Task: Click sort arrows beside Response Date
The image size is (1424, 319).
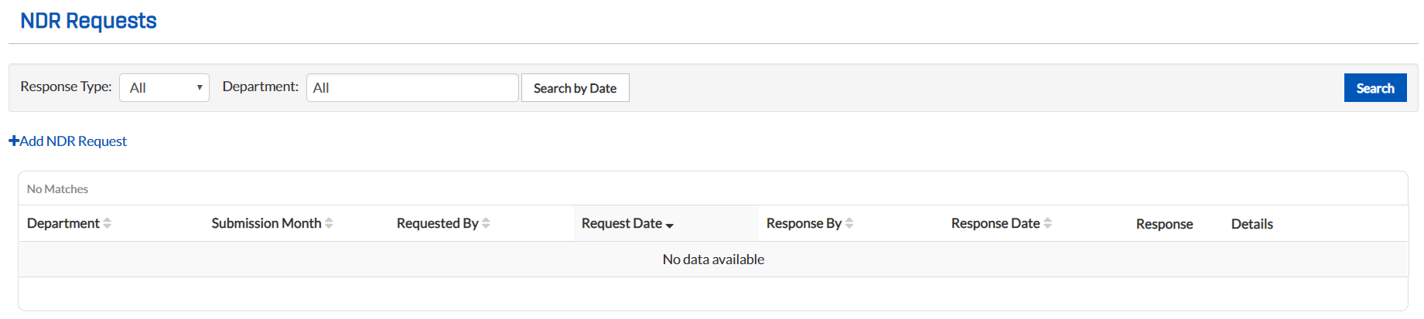Action: coord(1047,223)
